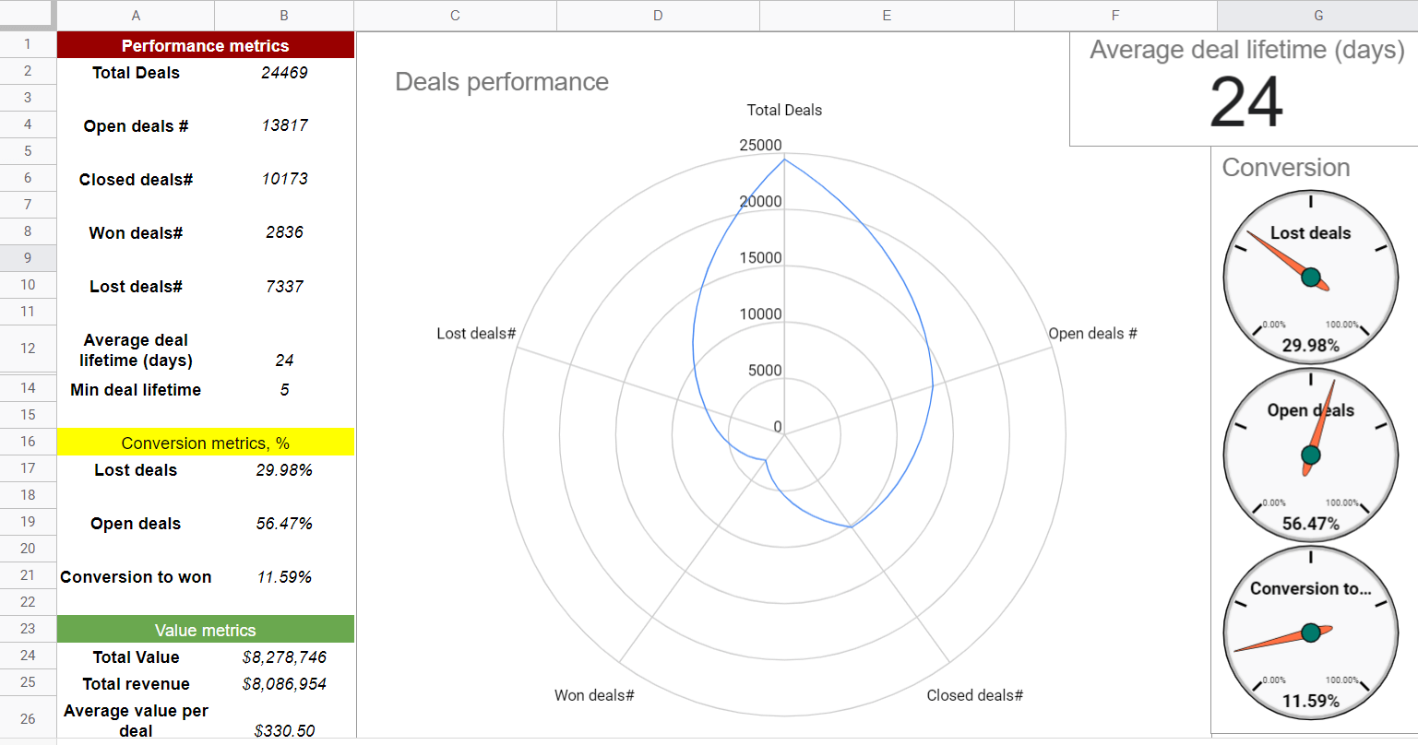The height and width of the screenshot is (745, 1418).
Task: Select row header 1
Action: pyautogui.click(x=28, y=44)
